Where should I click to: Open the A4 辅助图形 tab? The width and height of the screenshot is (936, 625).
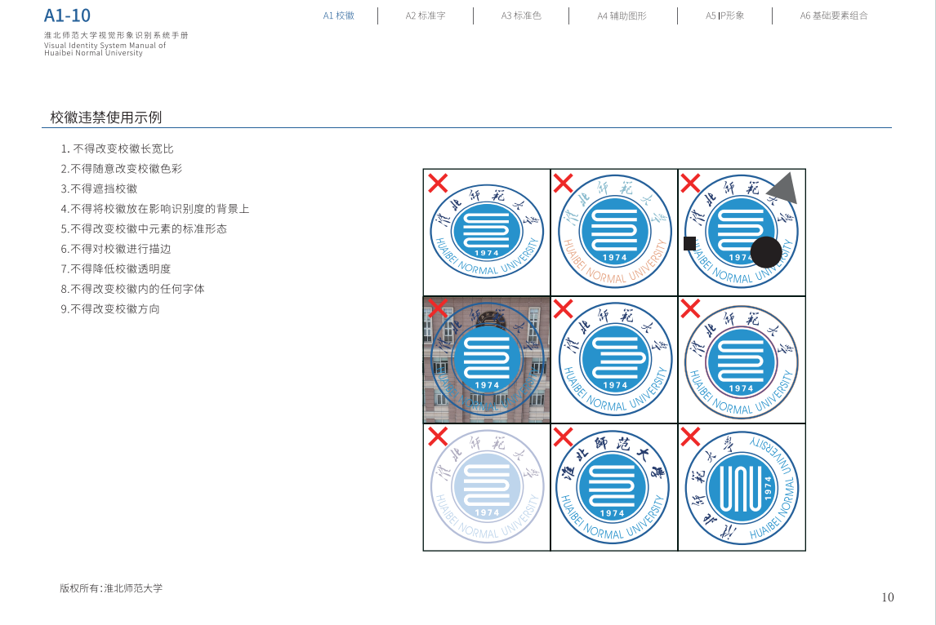coord(622,16)
